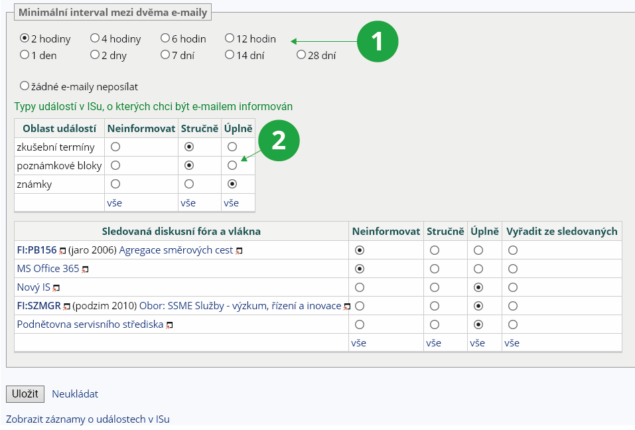Set MS Office 365 to Stručně
The height and width of the screenshot is (430, 635).
coord(435,269)
